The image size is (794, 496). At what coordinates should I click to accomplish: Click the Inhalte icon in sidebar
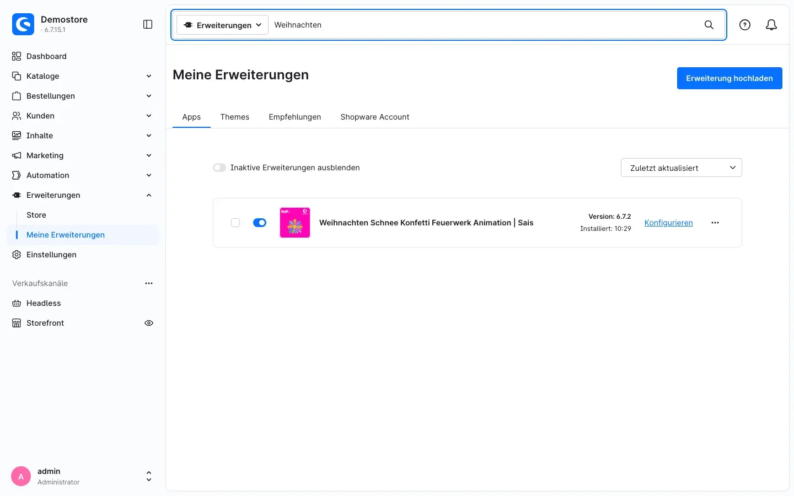(17, 136)
